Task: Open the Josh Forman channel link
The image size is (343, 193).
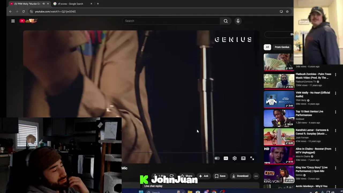Action: 302,138
